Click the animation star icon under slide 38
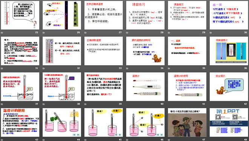249x141 pixels. (x=43, y=104)
